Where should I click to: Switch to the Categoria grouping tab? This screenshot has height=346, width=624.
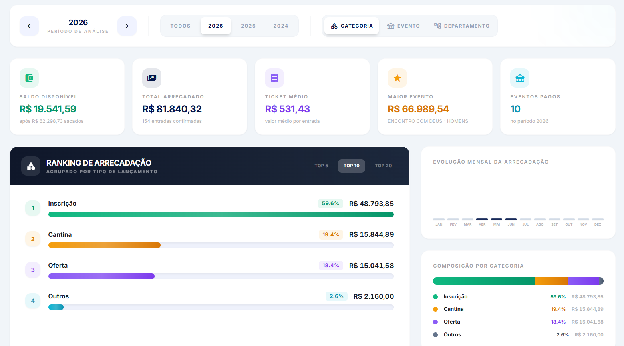[x=352, y=26]
